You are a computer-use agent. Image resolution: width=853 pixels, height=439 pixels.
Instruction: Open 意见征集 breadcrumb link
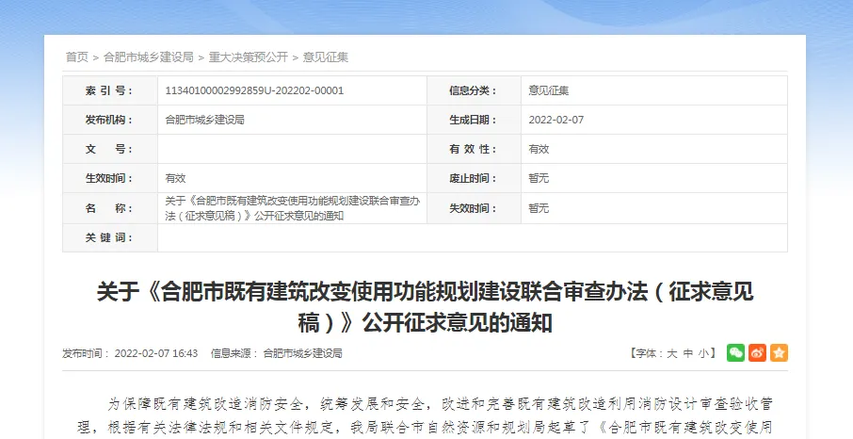pos(325,57)
